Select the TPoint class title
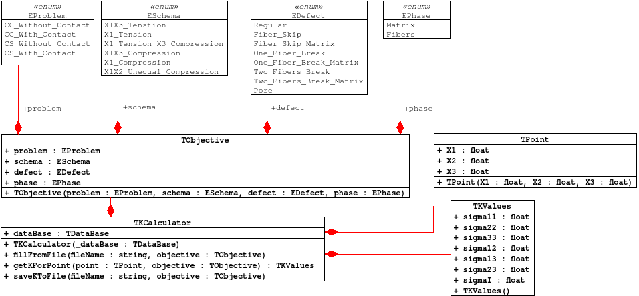Screen dimensions: 639x296 [x=535, y=139]
